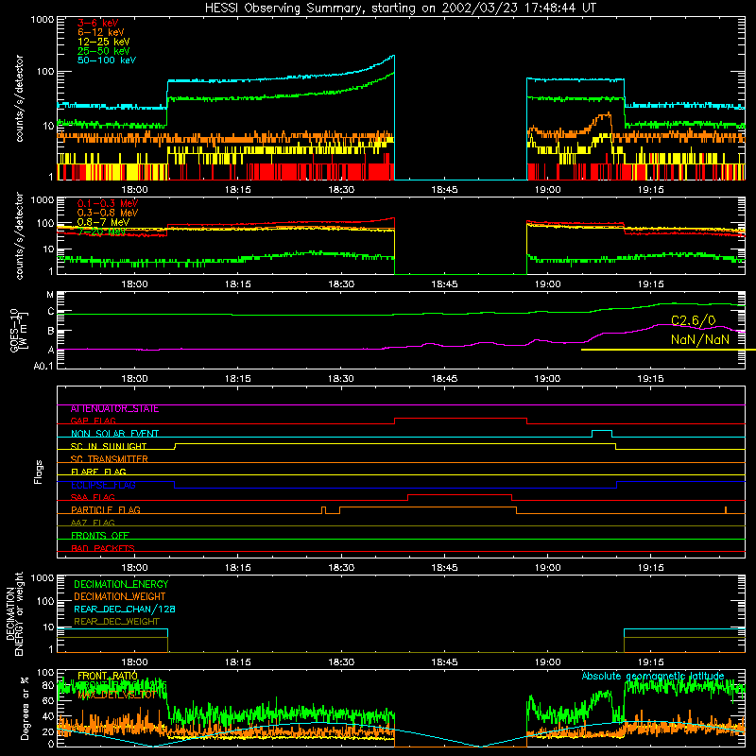Select the 7-20 MeV legend entry
Viewport: 756px width, 756px height.
(x=102, y=232)
